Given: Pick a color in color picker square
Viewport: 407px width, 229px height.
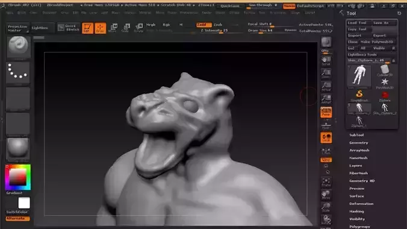Looking at the screenshot, I should [18, 177].
